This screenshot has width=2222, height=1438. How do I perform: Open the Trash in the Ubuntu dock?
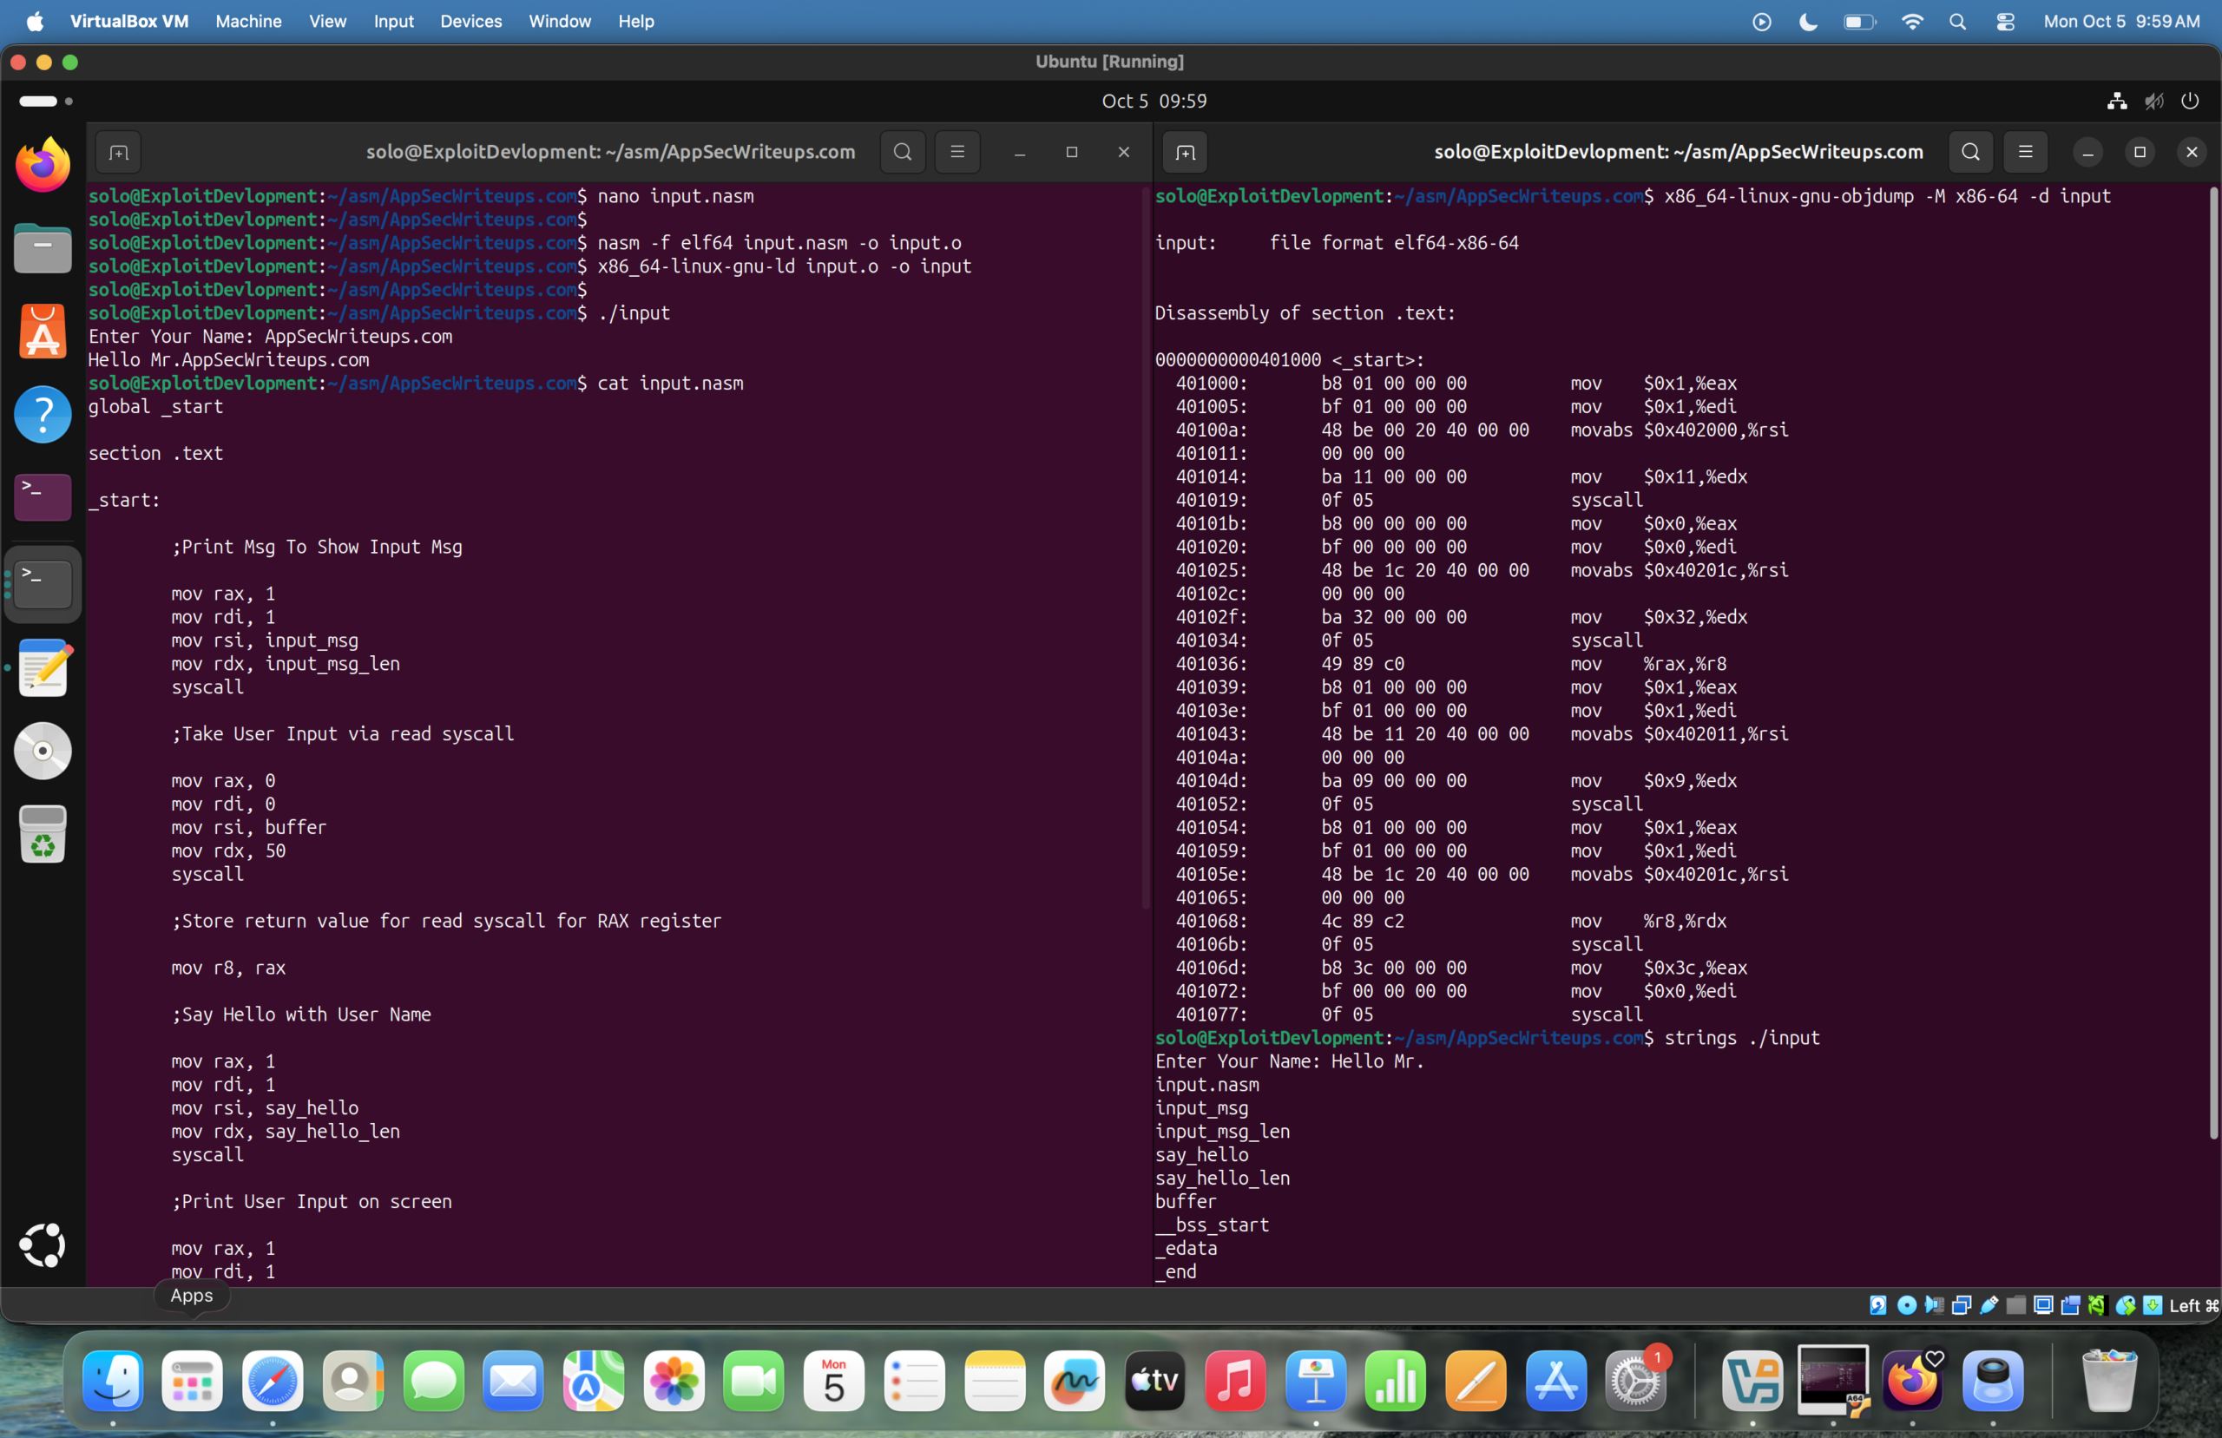tap(43, 834)
